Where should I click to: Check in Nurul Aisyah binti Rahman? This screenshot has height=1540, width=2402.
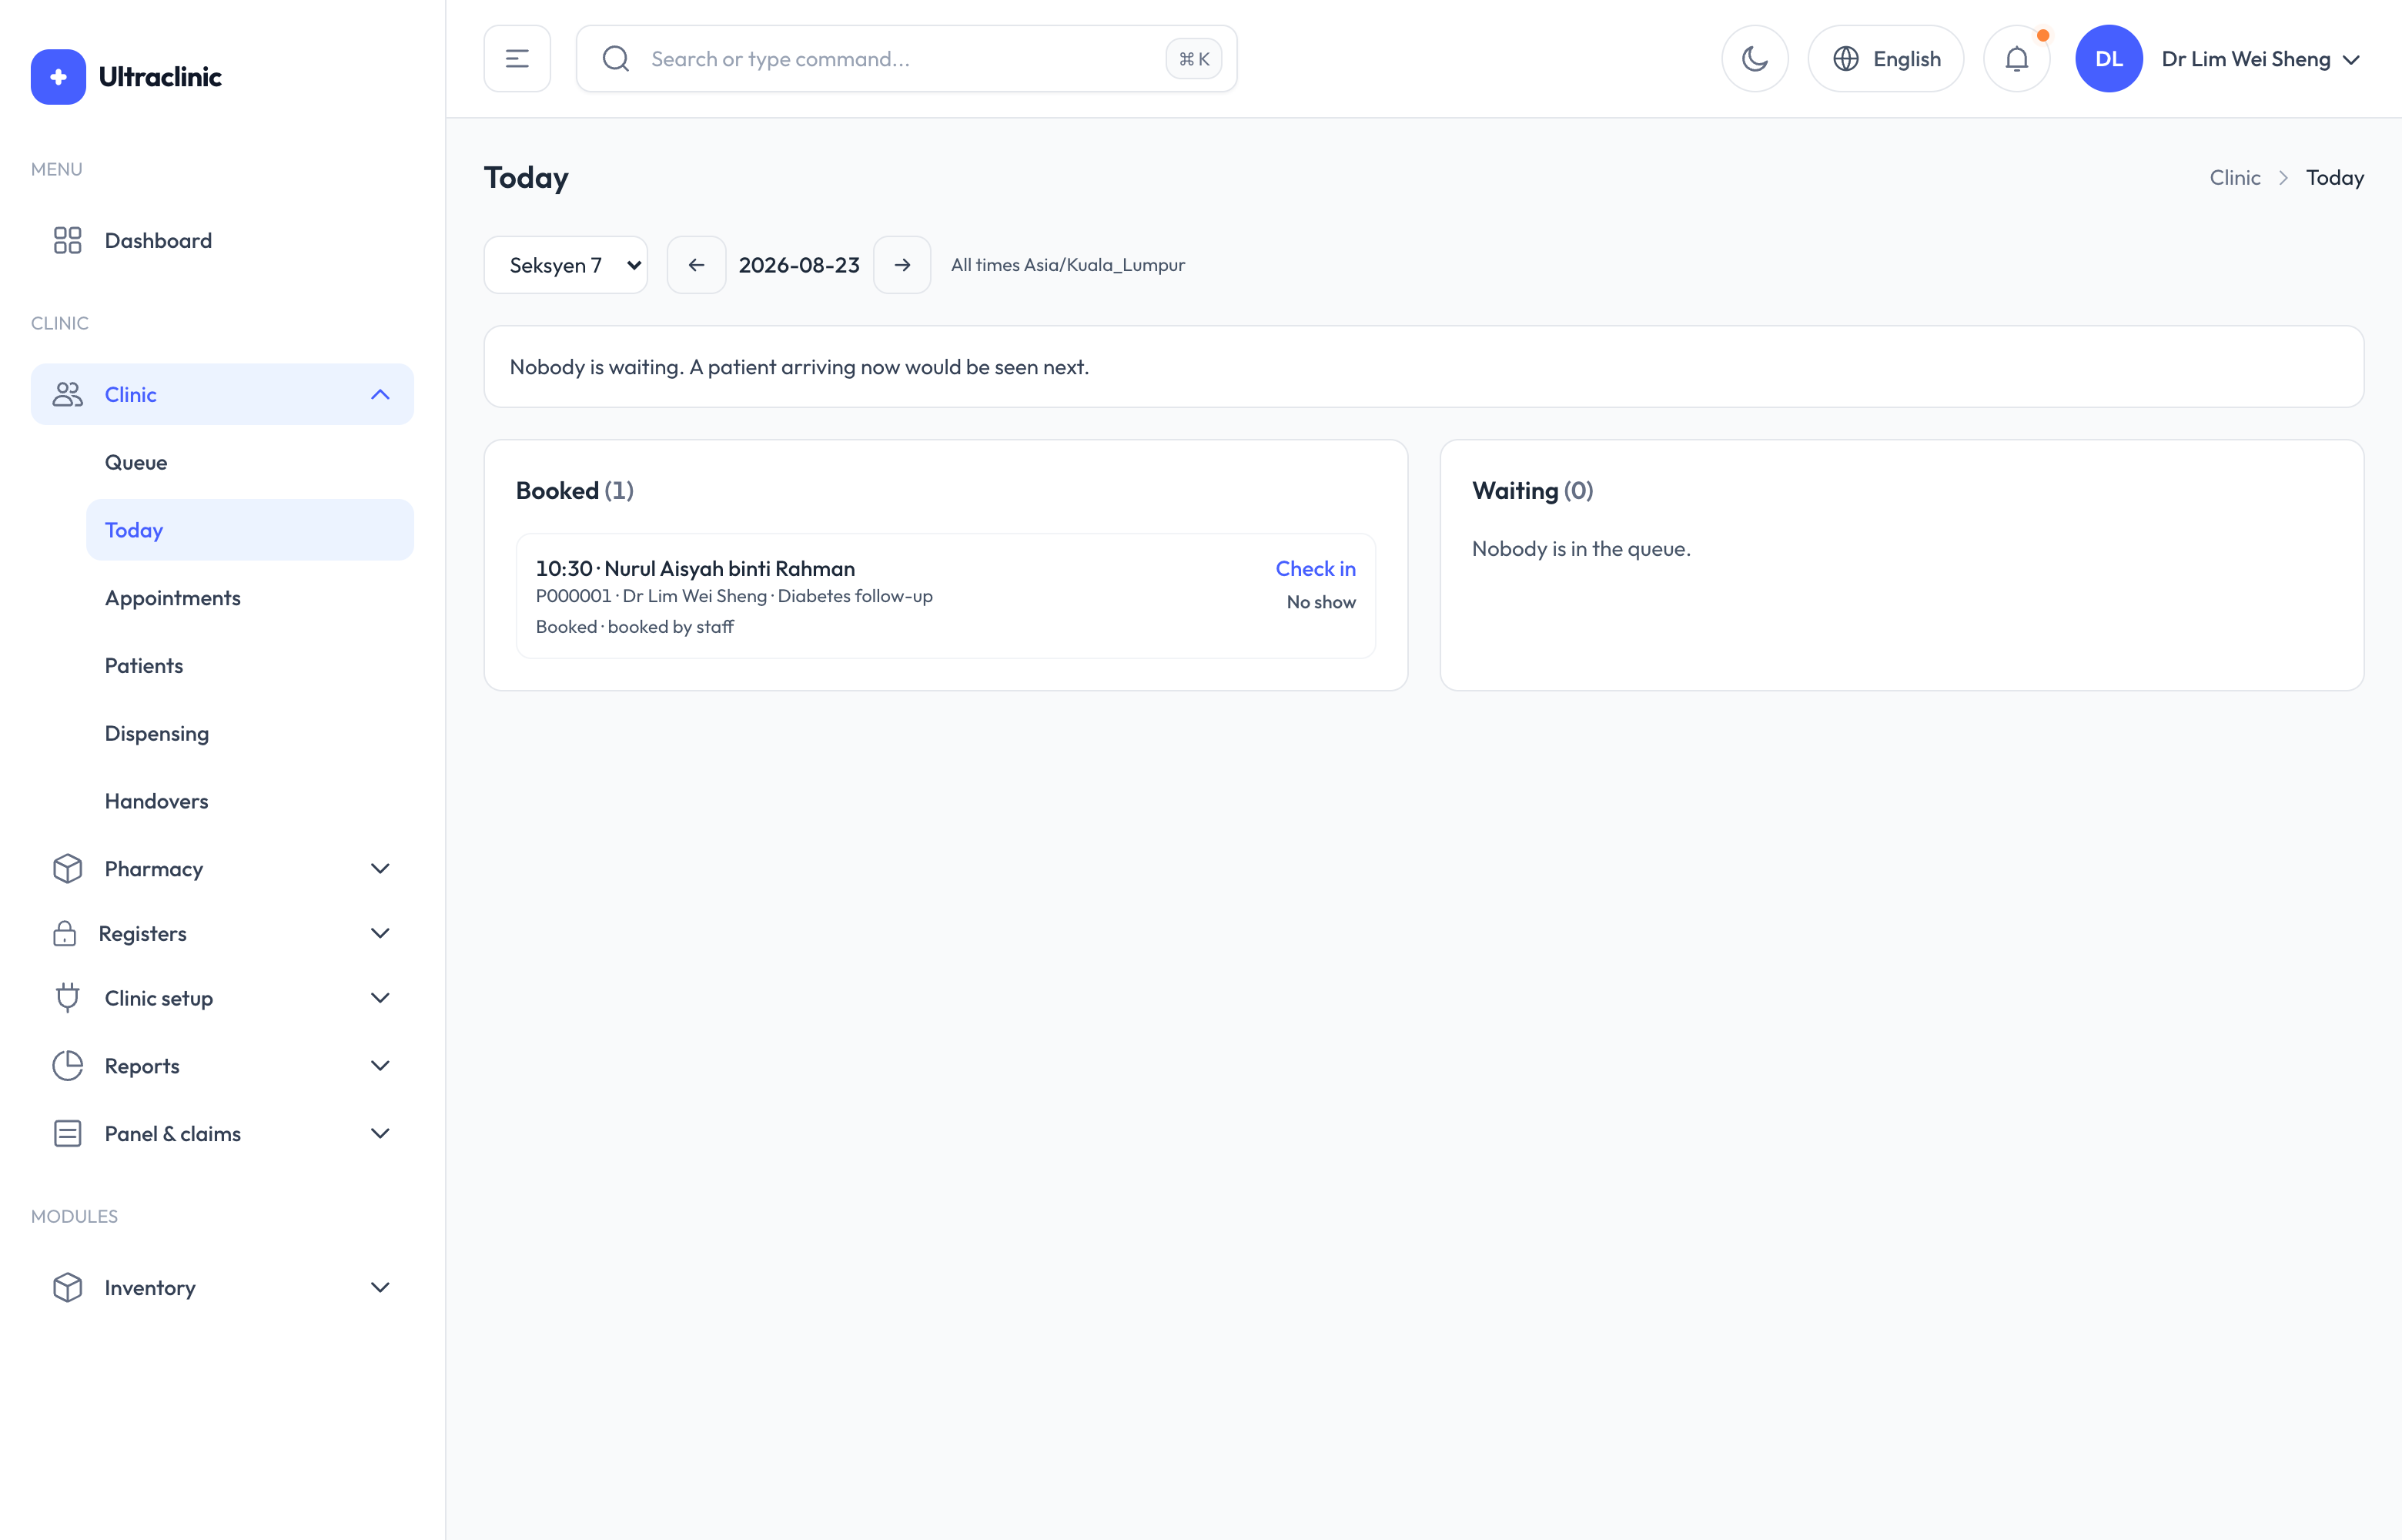(1314, 568)
